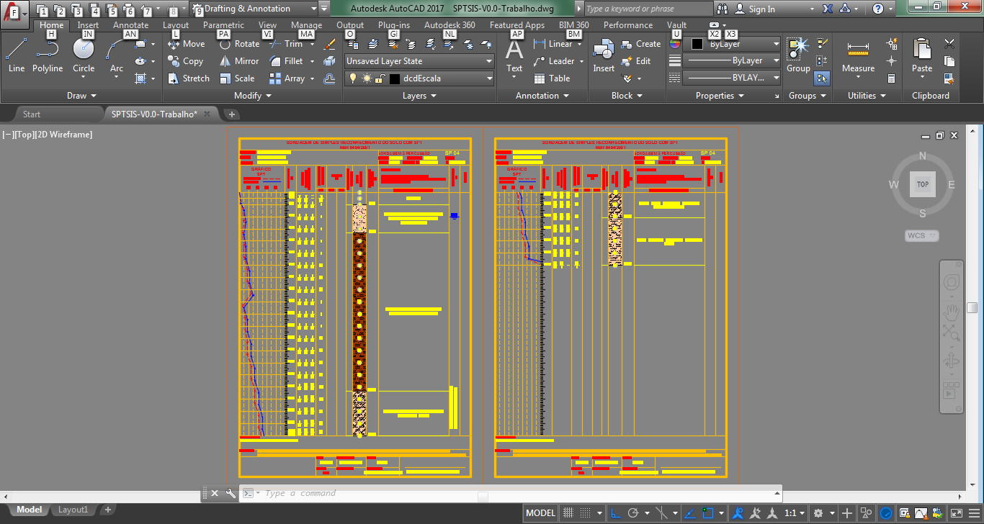Screen dimensions: 984x524
Task: Toggle ortho mode in status bar
Action: [617, 513]
